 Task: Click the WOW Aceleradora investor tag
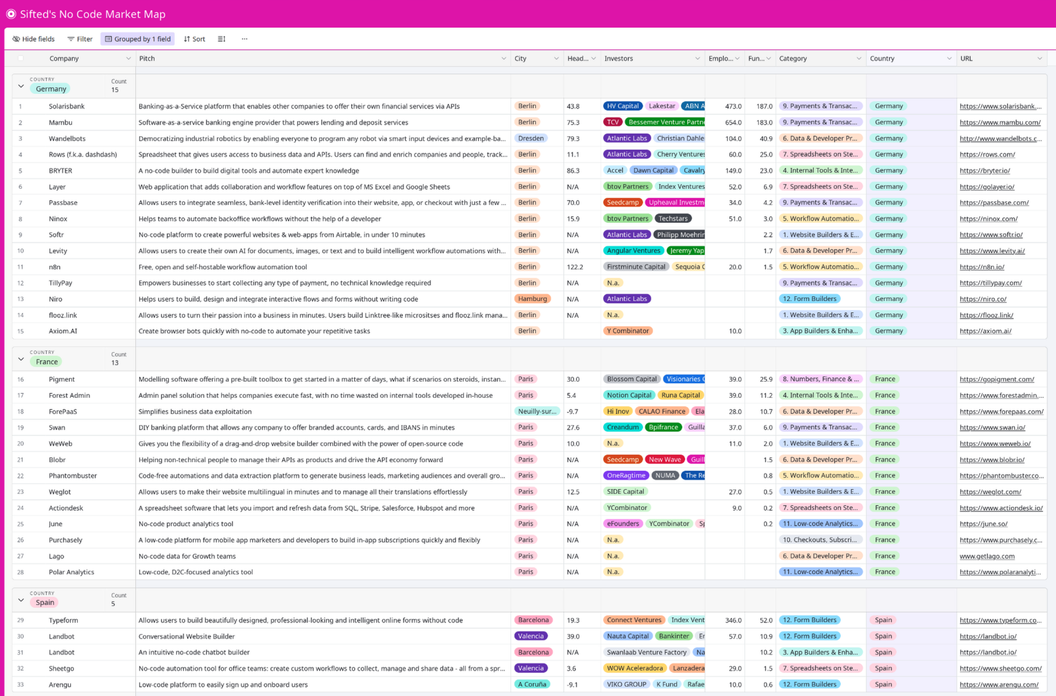pyautogui.click(x=634, y=668)
